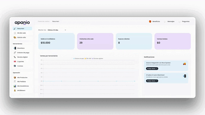Click the Saldo en la billetera card
This screenshot has height=115, width=205.
point(56,41)
